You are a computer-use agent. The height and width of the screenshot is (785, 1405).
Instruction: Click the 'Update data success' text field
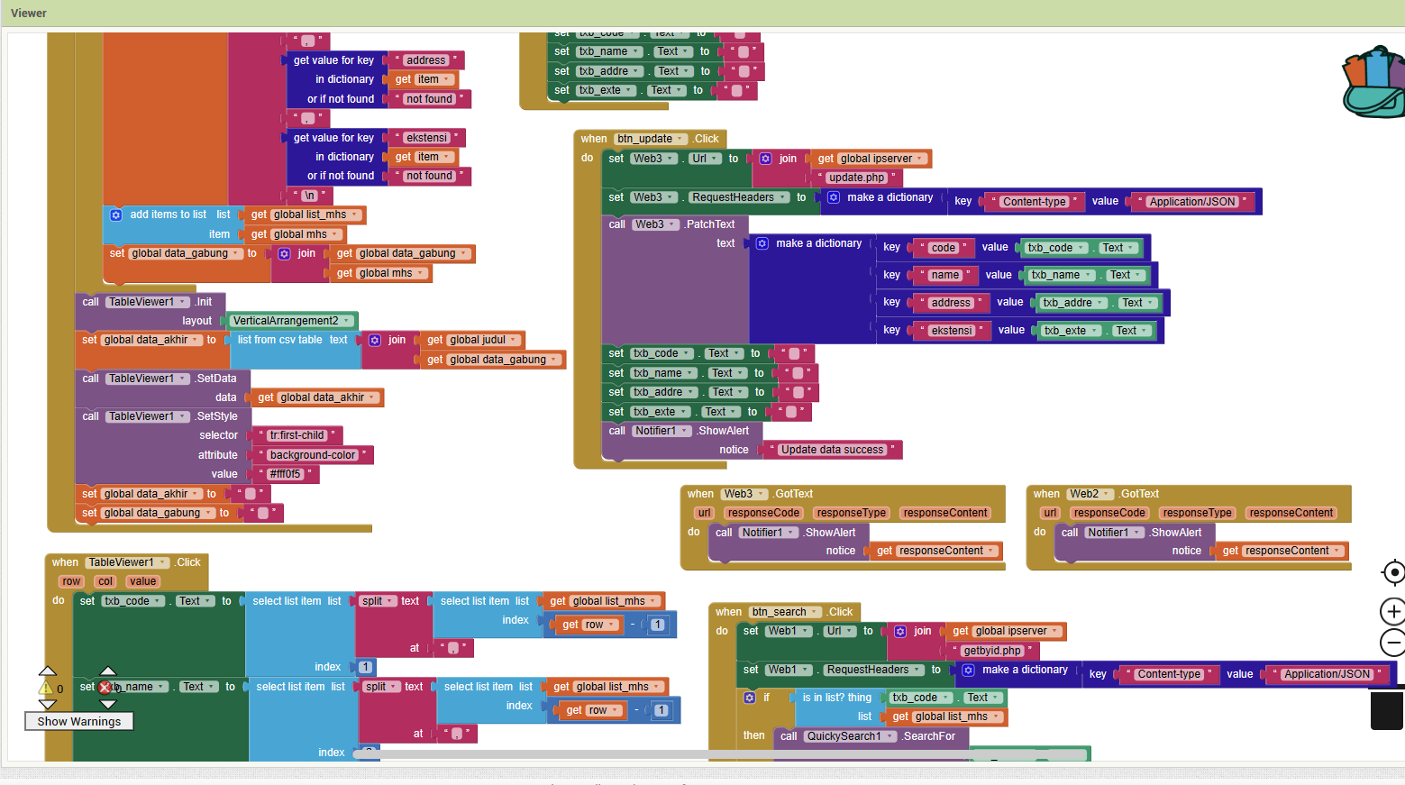click(832, 450)
